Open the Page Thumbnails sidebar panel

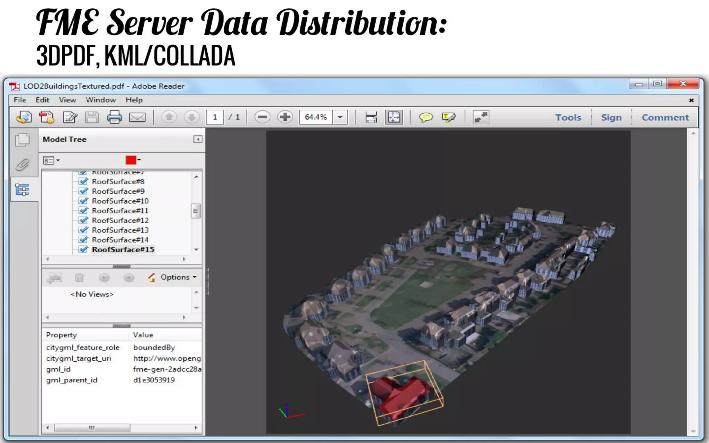click(x=23, y=140)
